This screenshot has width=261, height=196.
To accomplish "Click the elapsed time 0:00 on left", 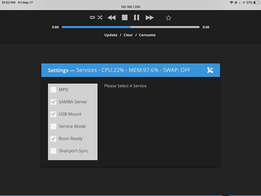I will [55, 27].
